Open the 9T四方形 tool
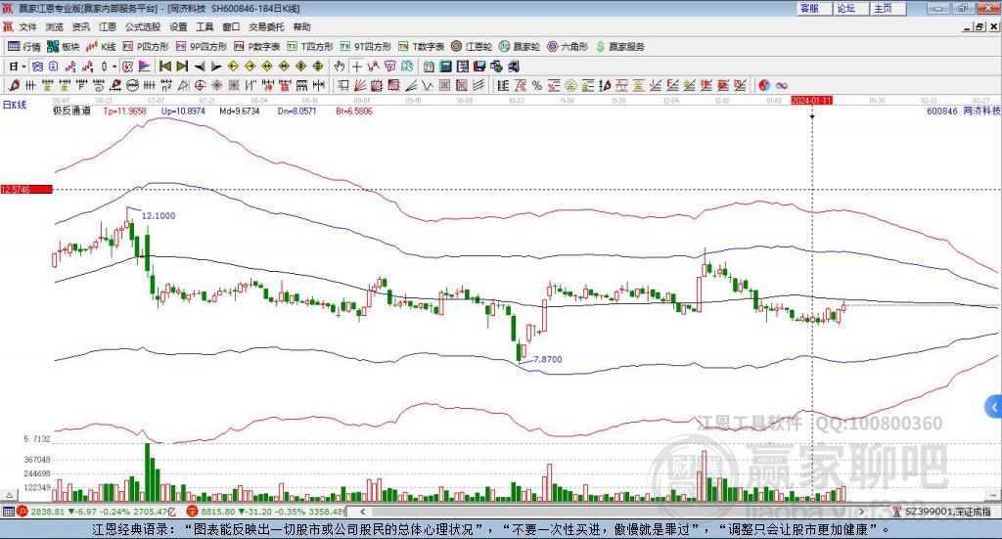This screenshot has height=539, width=1002. click(366, 47)
